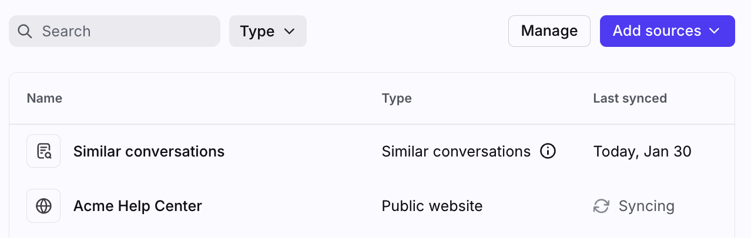The height and width of the screenshot is (238, 751).
Task: Sort by Last synced column header
Action: [630, 98]
